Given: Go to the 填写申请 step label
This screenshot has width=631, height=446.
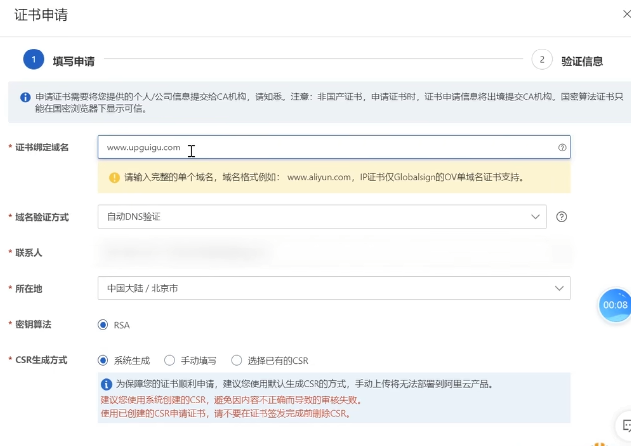Looking at the screenshot, I should click(74, 61).
